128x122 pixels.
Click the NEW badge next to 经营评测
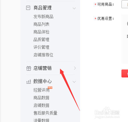50,88
